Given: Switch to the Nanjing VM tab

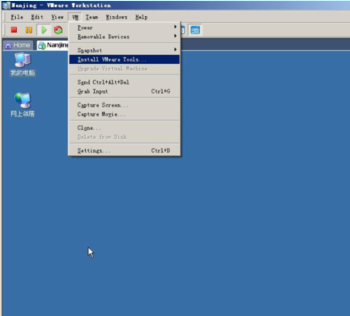Looking at the screenshot, I should [53, 46].
